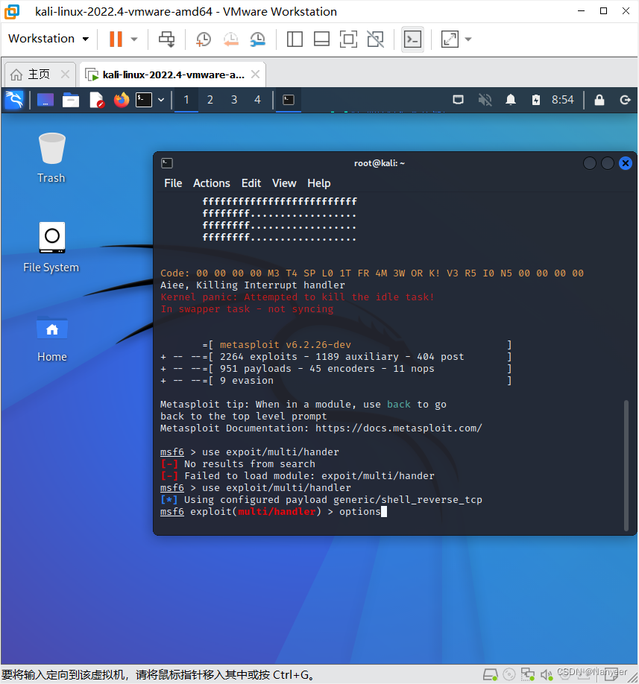
Task: Open the terminal Actions menu
Action: 211,183
